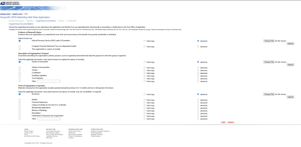The width and height of the screenshot is (301, 147).
Task: Select electronic for Articles of Incorporation
Action: point(198,67)
